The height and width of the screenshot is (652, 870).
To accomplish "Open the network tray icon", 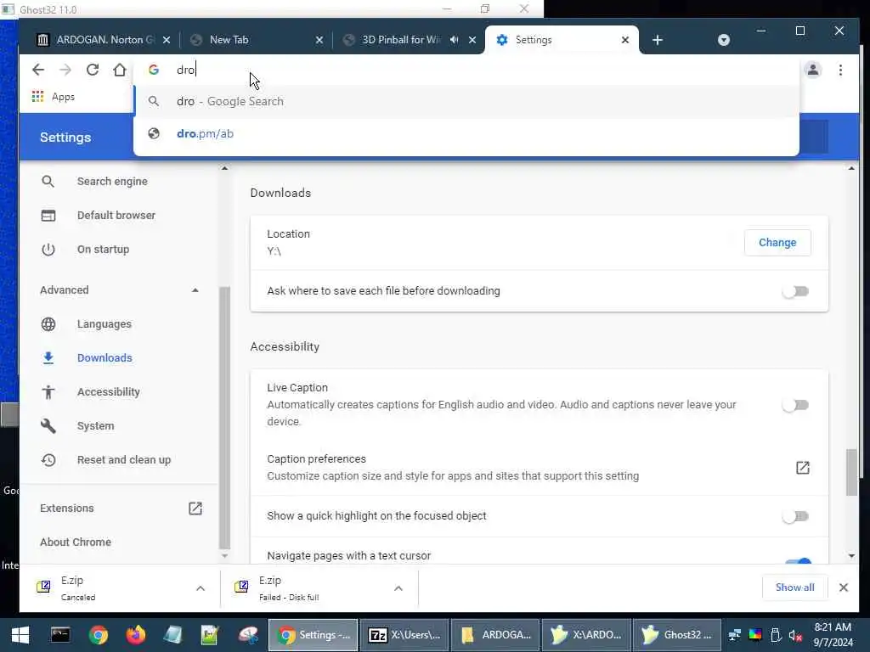I will click(735, 635).
